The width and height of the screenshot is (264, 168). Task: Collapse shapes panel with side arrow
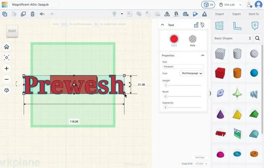click(x=210, y=93)
